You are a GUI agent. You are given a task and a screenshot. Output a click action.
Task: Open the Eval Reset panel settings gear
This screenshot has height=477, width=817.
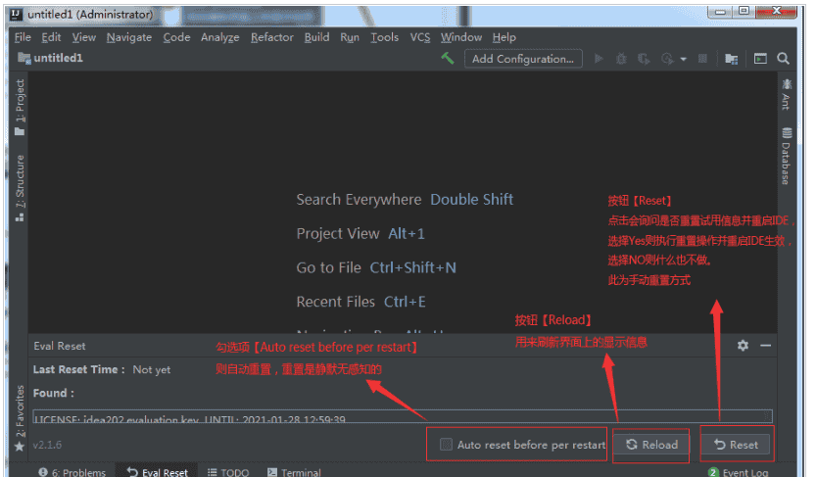pyautogui.click(x=743, y=346)
